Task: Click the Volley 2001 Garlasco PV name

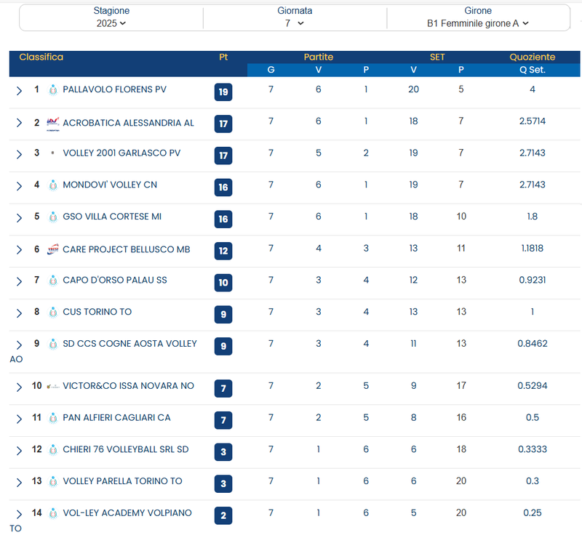Action: click(121, 153)
